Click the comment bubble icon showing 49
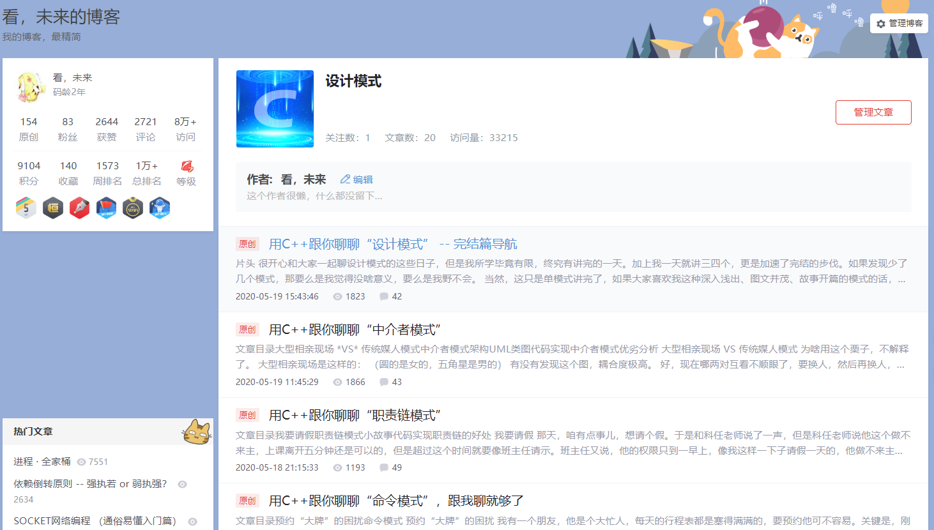Viewport: 934px width, 530px height. pyautogui.click(x=384, y=467)
